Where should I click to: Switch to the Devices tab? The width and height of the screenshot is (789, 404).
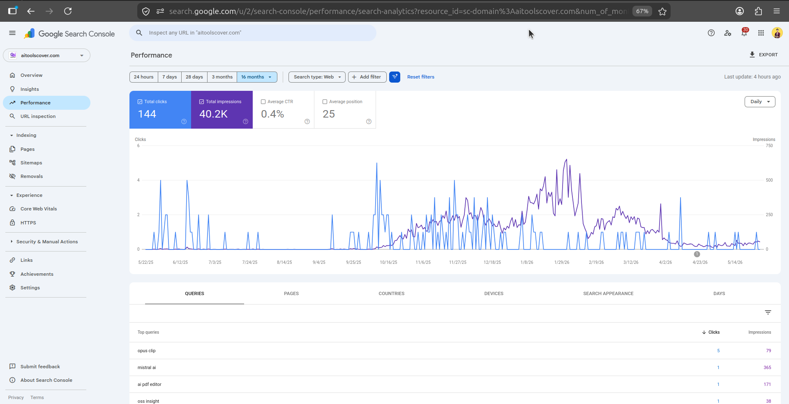(494, 293)
